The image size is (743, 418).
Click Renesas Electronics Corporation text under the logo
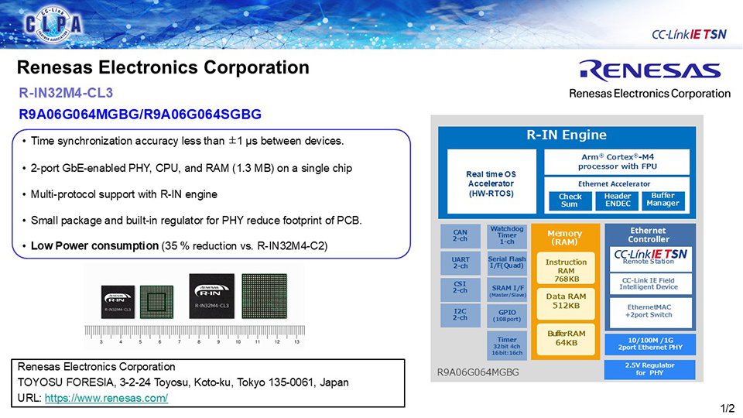tap(649, 94)
